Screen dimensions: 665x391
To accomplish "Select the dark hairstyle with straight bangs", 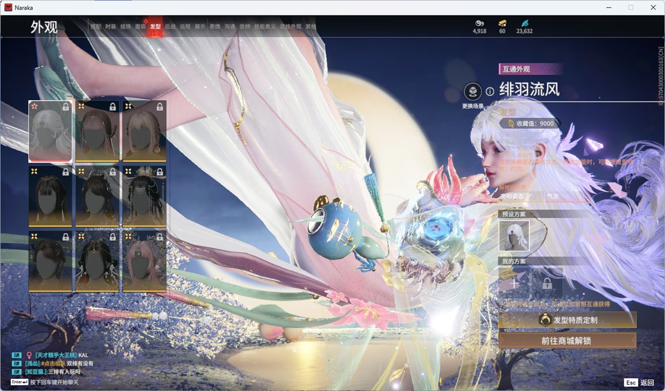I will 50,196.
